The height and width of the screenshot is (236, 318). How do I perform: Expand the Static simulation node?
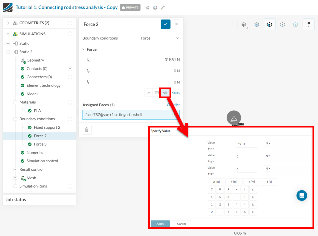[8, 43]
